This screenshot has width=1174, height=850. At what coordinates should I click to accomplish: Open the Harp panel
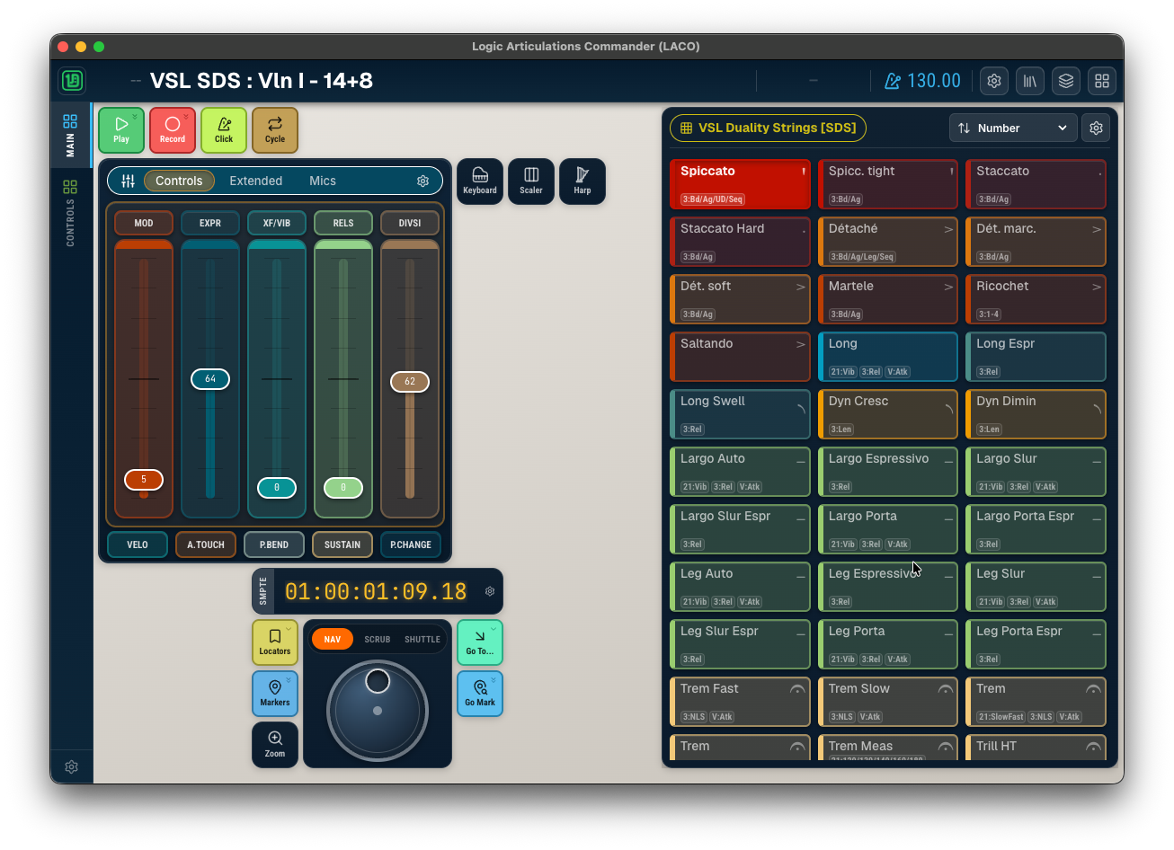click(583, 182)
